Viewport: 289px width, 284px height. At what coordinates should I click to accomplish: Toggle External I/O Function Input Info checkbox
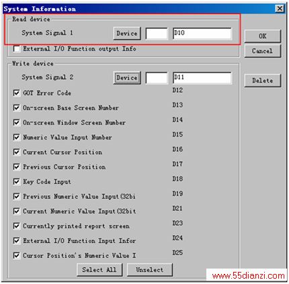pyautogui.click(x=17, y=240)
